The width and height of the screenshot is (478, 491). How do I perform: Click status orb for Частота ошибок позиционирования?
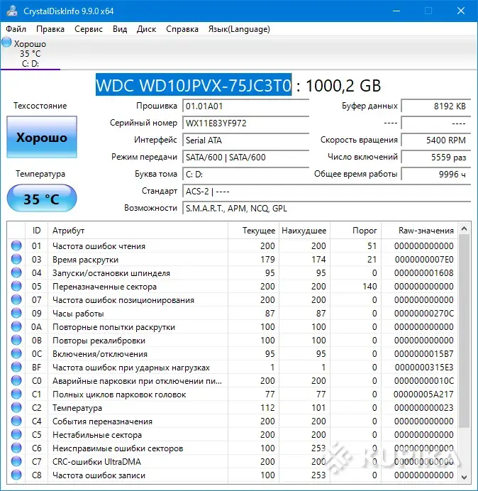coord(16,299)
